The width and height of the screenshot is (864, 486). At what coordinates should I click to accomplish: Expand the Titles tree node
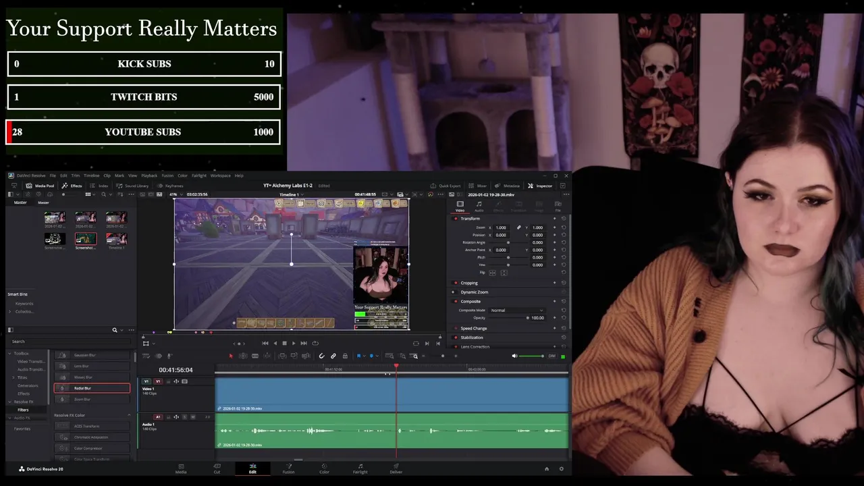14,377
